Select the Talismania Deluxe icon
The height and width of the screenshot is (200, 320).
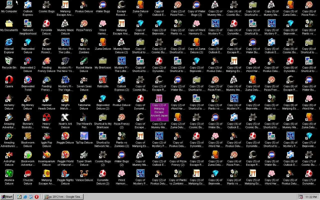pos(84,102)
